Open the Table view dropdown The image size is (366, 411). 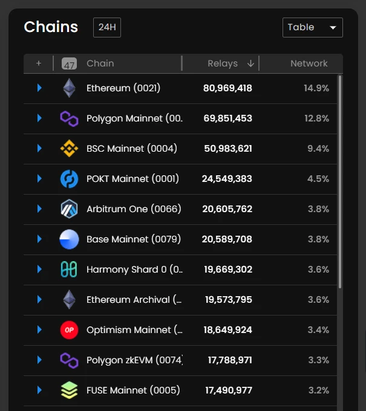312,27
